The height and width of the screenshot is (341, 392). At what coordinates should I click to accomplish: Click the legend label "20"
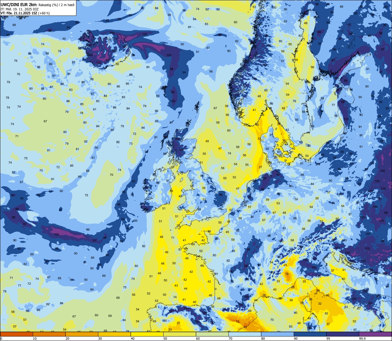click(67, 339)
